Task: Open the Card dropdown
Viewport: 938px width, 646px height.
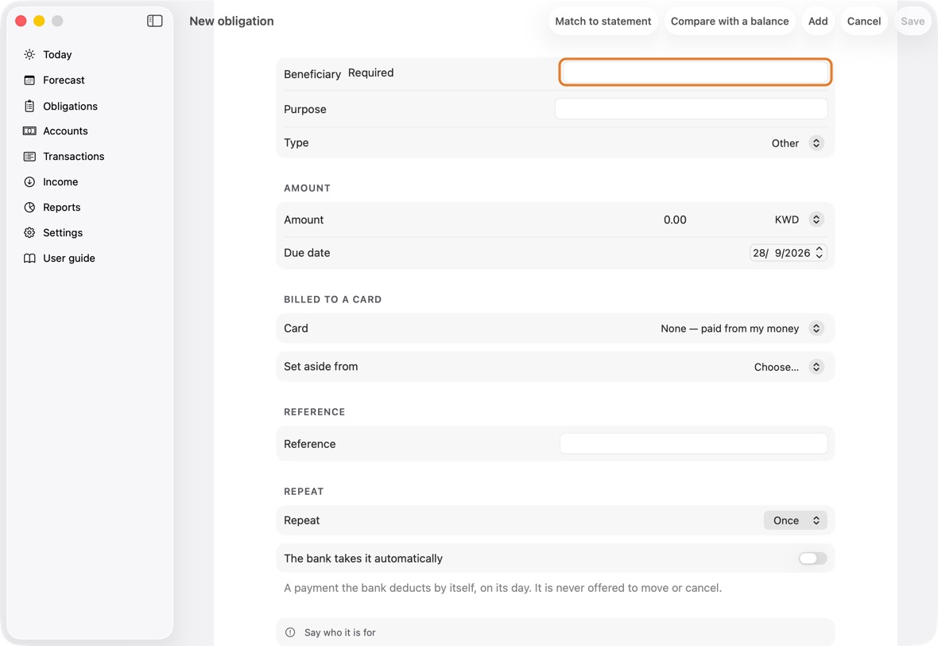Action: point(742,328)
